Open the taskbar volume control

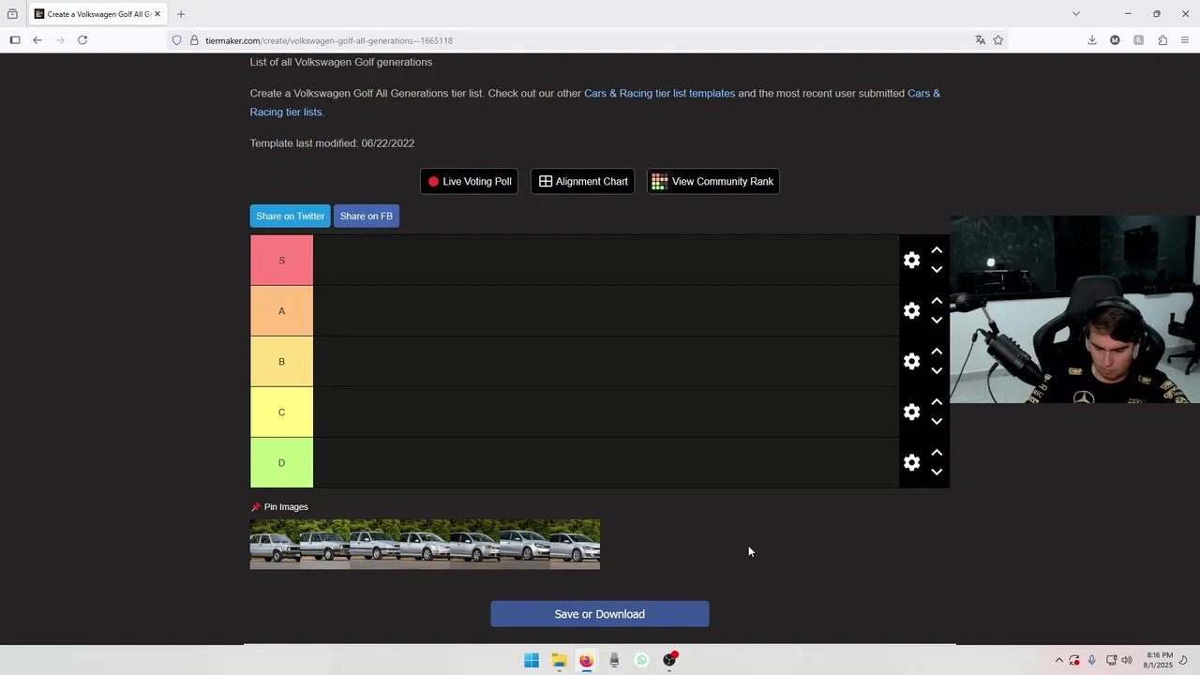coord(1127,660)
